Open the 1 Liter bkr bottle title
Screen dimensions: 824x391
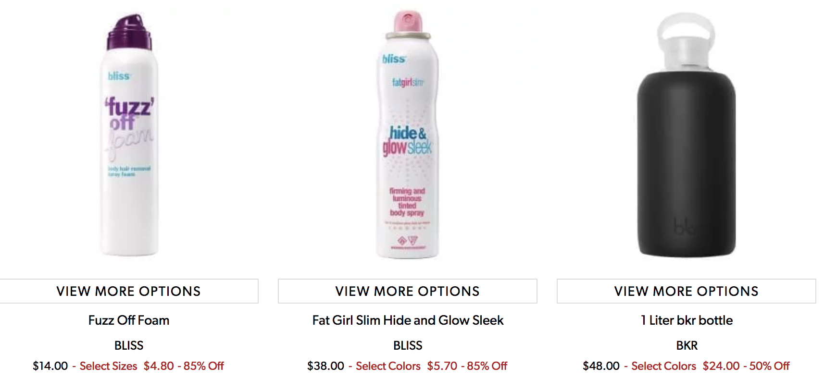click(687, 320)
